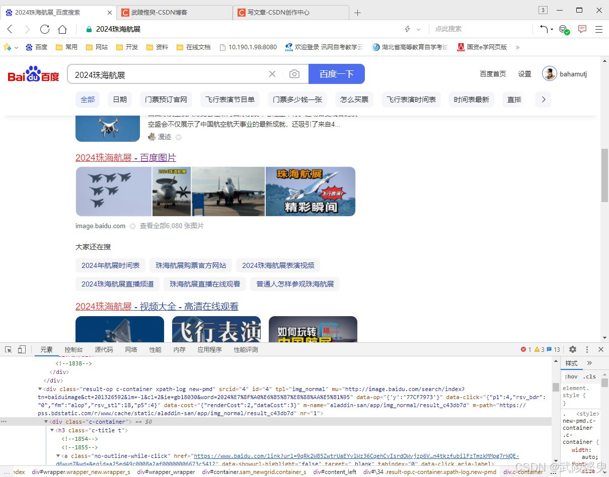Viewport: 609px width, 477px height.
Task: Click the bookmarks star favorites icon
Action: [7, 47]
